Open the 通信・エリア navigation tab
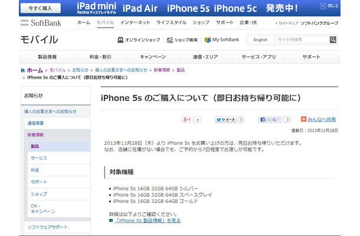Viewport: 360px width, 236px height. coord(205,57)
